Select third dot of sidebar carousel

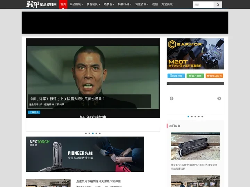(x=195, y=117)
